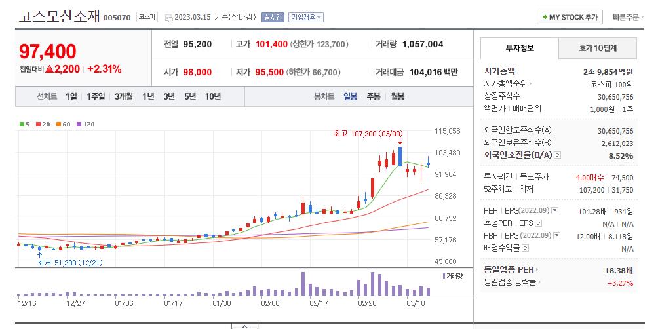Click the green plus icon in MY STOCK 추가

[x=545, y=18]
